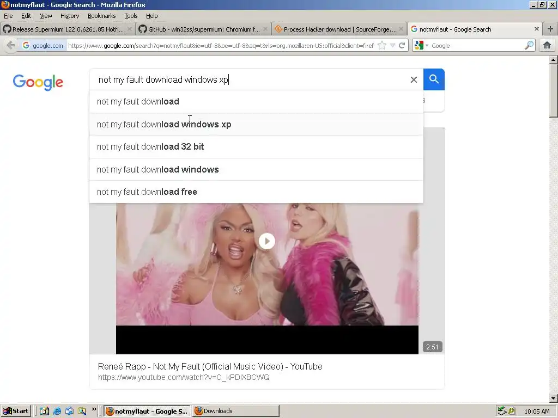Open a new tab with plus button

pyautogui.click(x=550, y=29)
